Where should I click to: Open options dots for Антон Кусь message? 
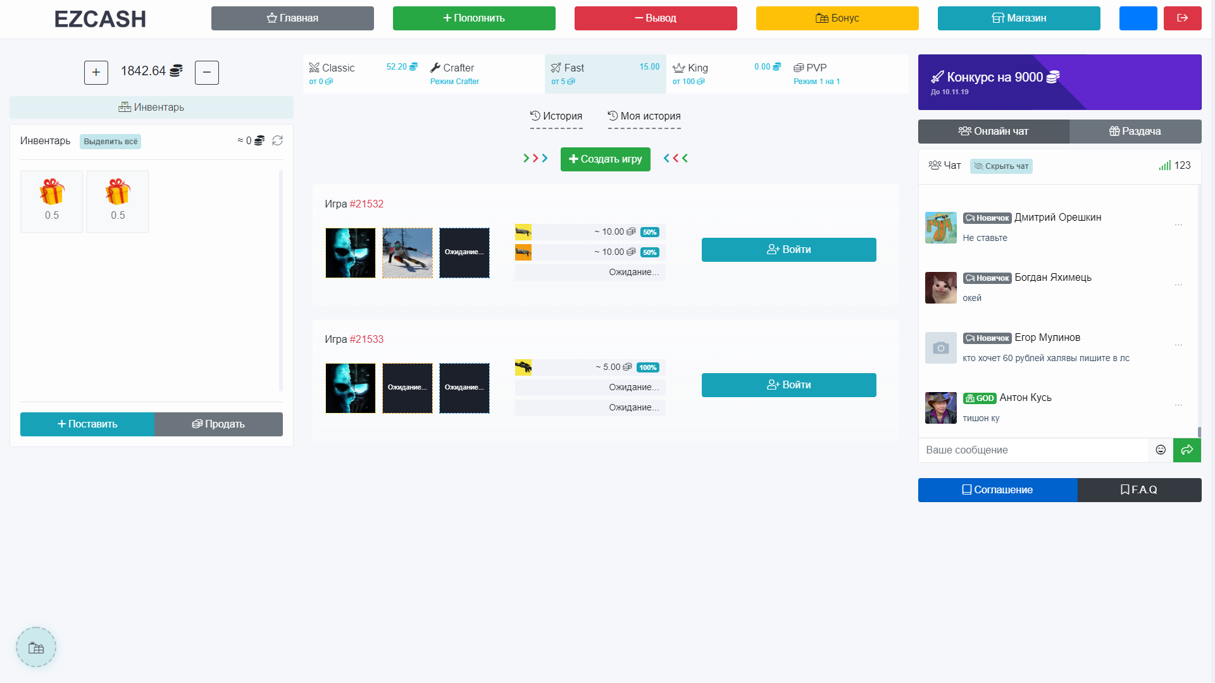[x=1178, y=405]
